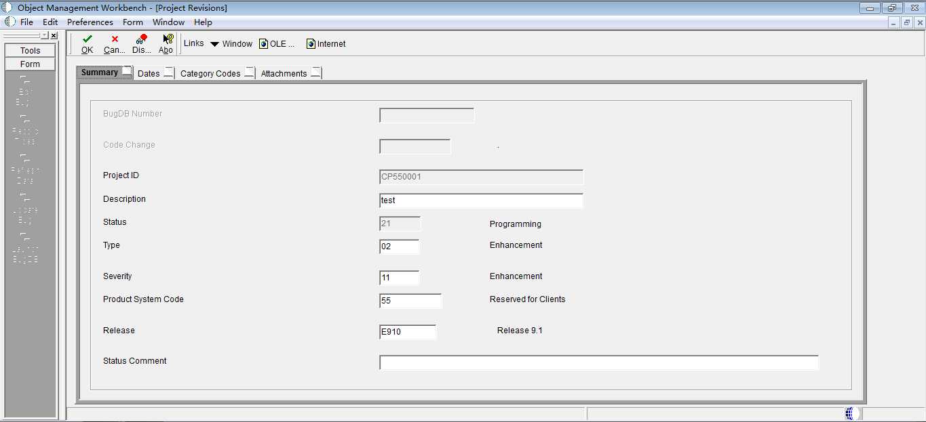Switch to the Dates tab
This screenshot has width=926, height=422.
(154, 73)
